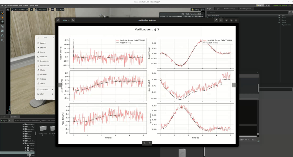Open the Edit menu
This screenshot has width=293, height=157.
5,6
